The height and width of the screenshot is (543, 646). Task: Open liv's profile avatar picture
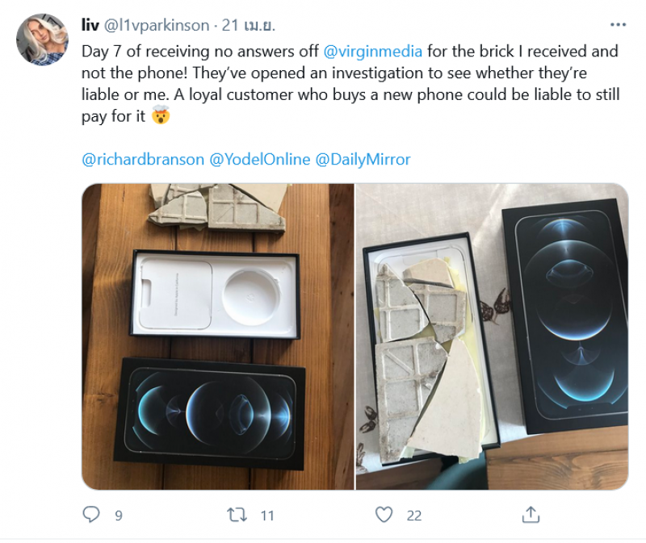[42, 40]
